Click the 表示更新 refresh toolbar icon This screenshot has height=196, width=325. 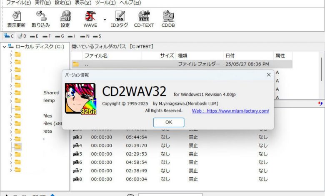point(16,16)
